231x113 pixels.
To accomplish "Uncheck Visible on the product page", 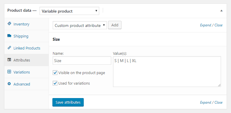I will 55,73.
